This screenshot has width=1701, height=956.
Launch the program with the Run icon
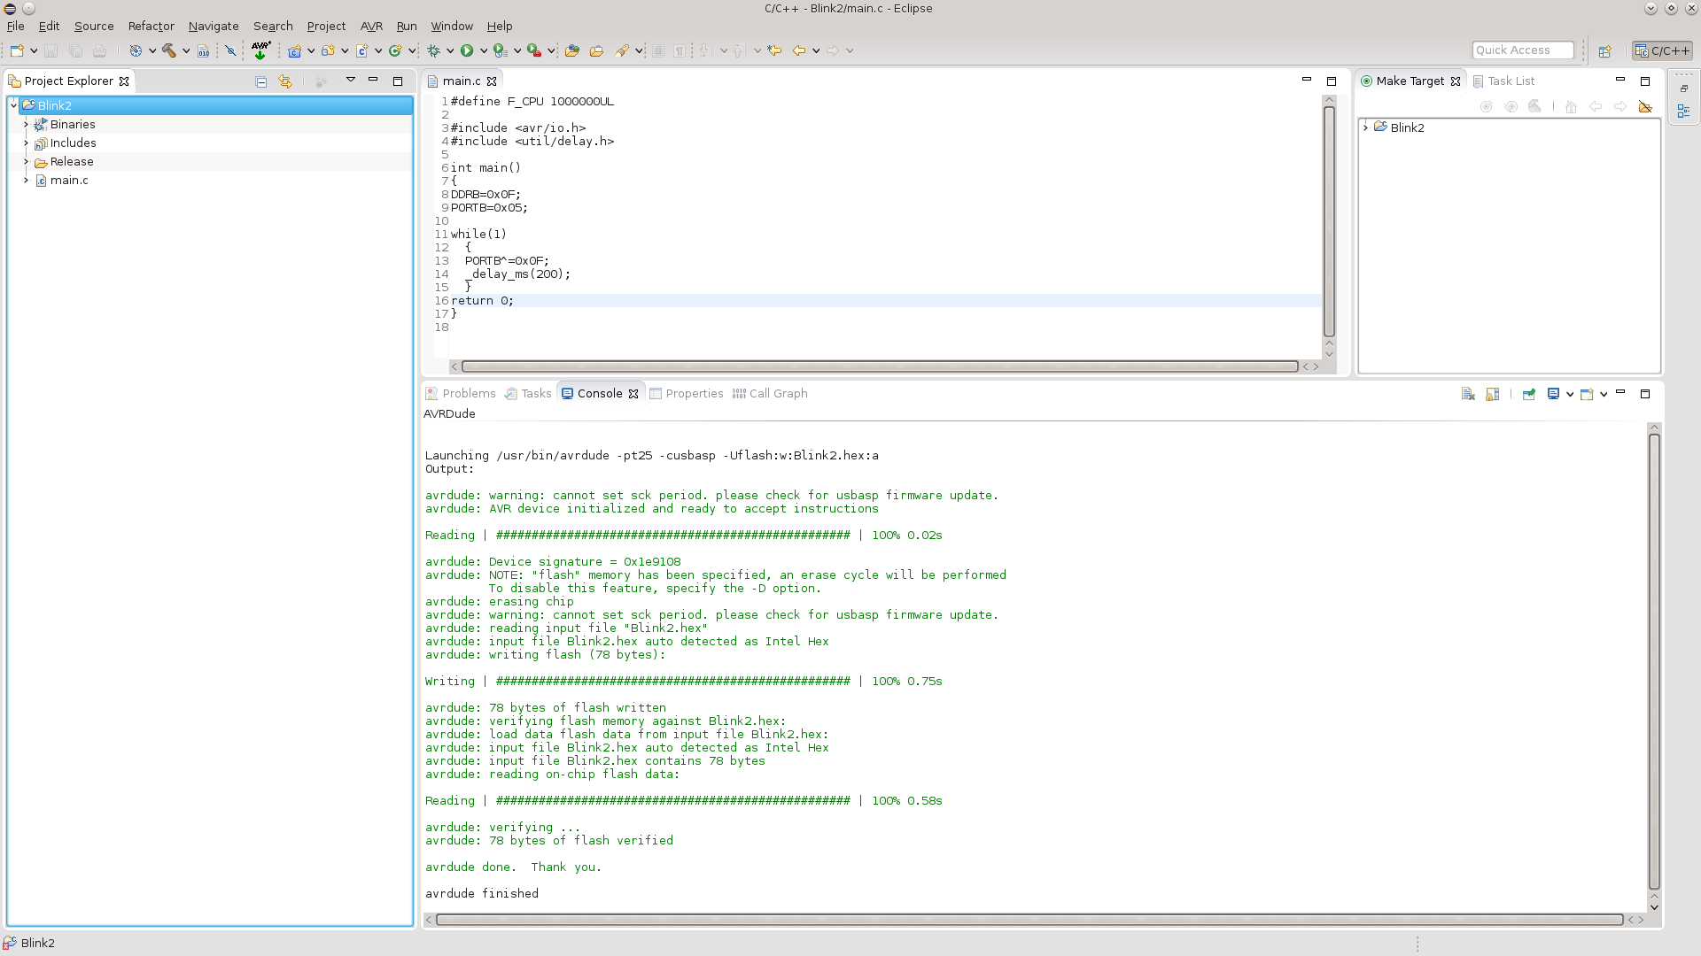click(467, 50)
